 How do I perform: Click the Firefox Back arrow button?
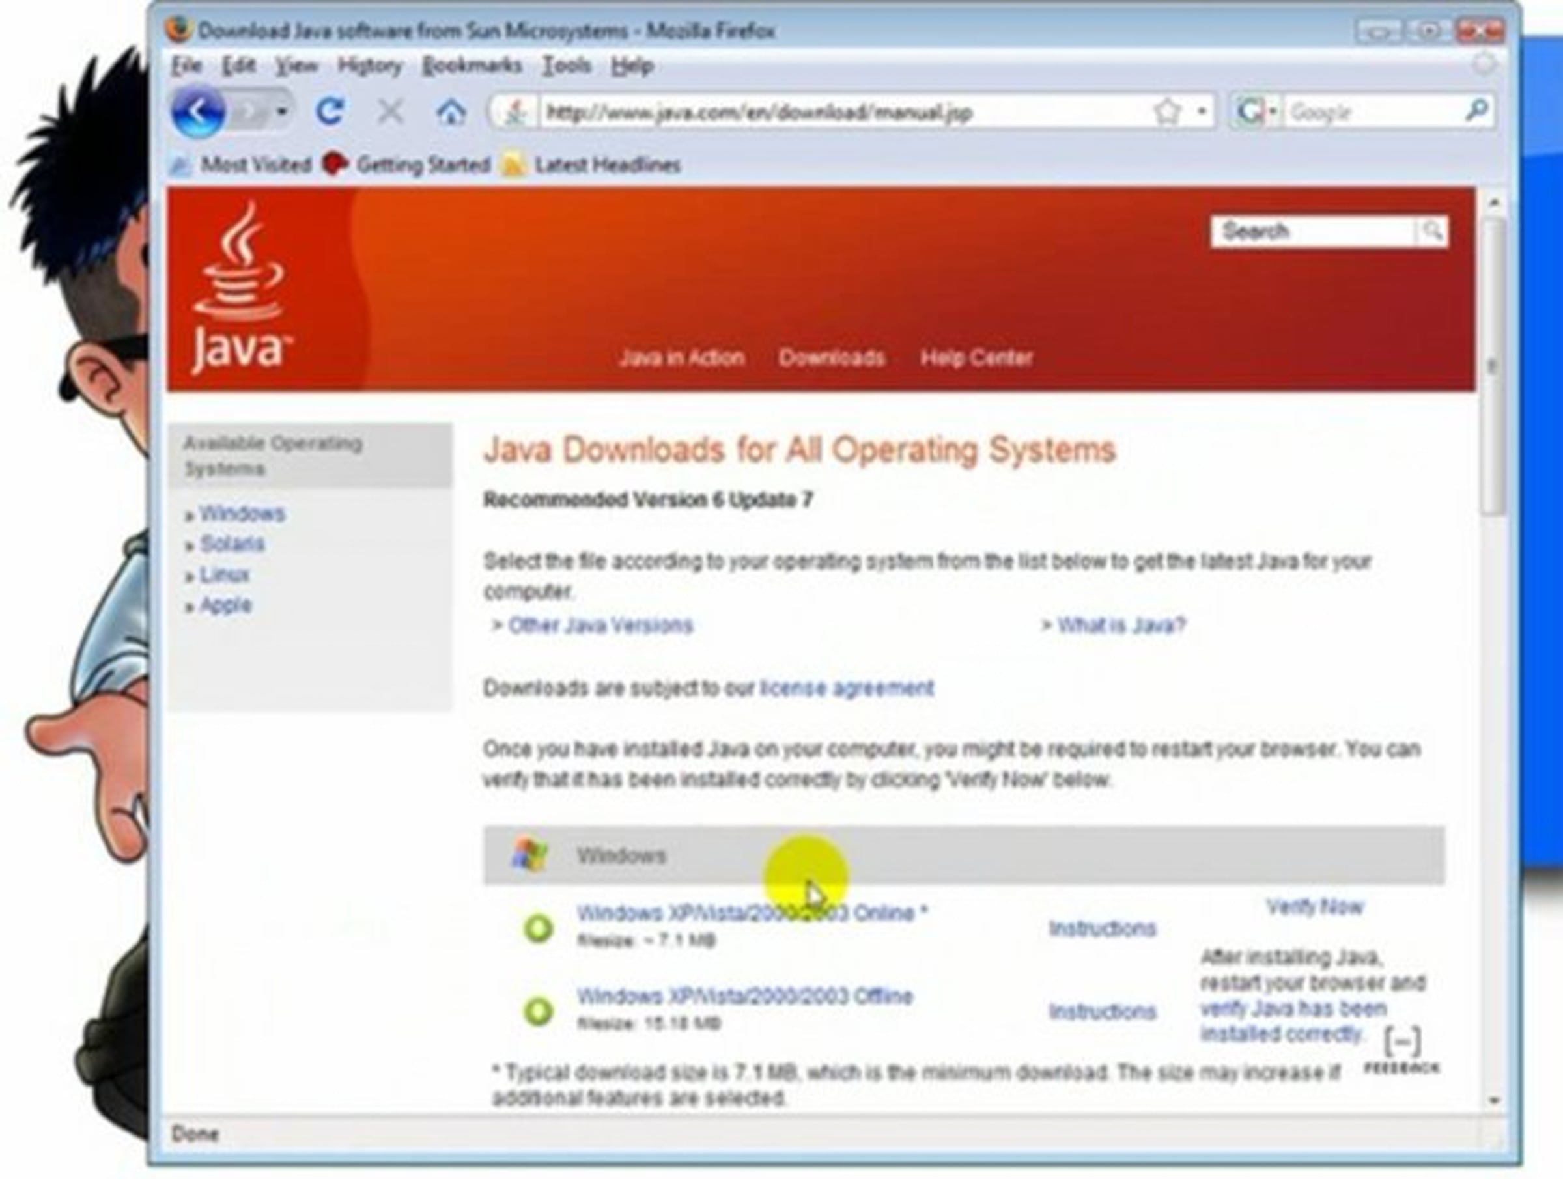(x=198, y=111)
